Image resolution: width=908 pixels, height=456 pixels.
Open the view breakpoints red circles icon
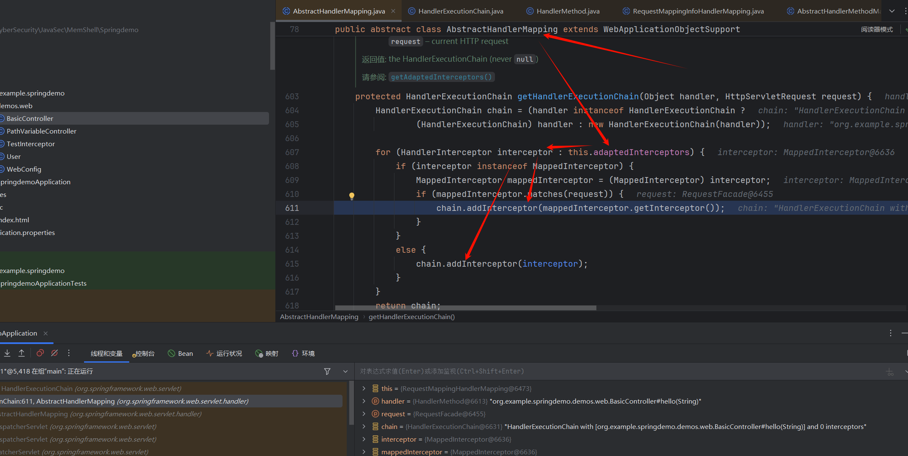(40, 353)
